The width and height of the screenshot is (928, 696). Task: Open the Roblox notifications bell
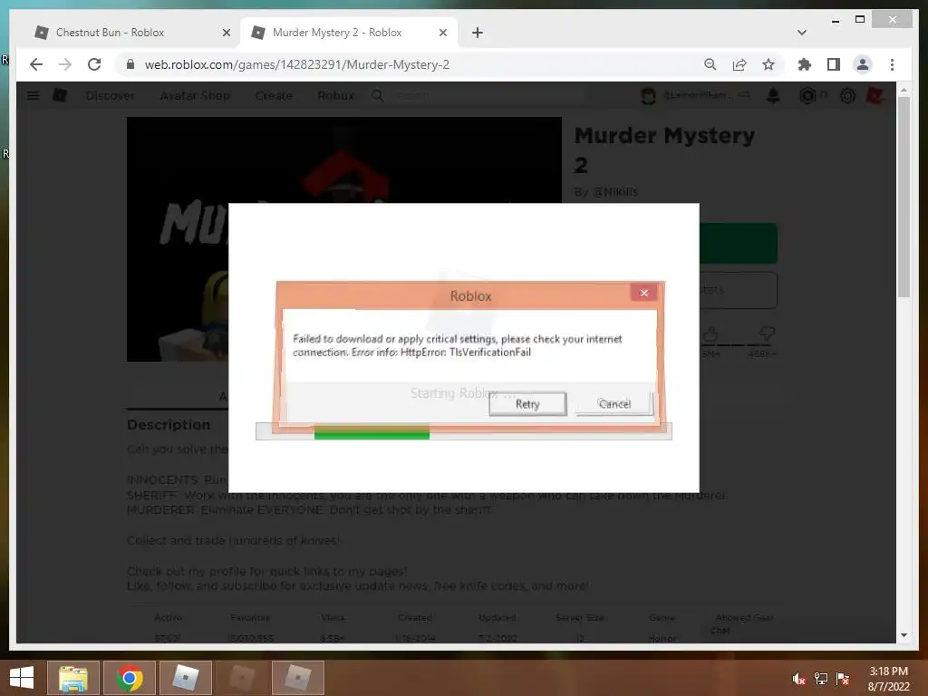772,95
